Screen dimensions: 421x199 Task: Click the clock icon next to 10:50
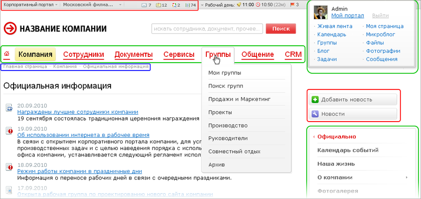(258, 5)
